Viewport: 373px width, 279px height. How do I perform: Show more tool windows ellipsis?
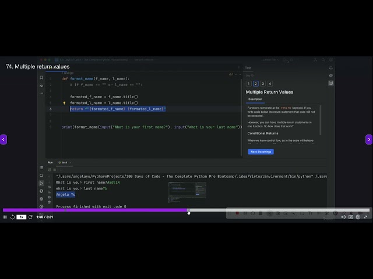point(41,93)
